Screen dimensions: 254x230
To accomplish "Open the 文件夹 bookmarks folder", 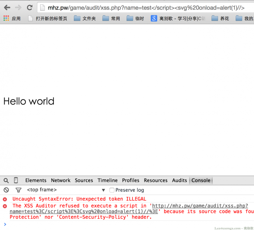I will tap(85, 18).
